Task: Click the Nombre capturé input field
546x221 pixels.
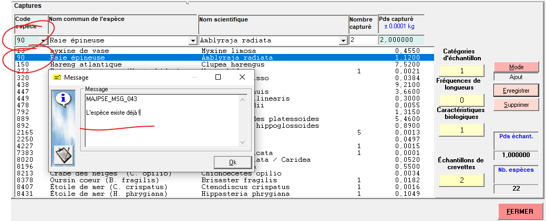Action: (363, 40)
